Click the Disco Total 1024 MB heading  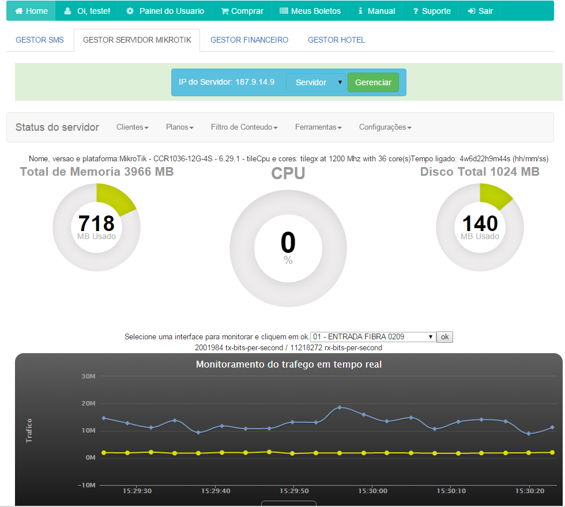click(480, 172)
